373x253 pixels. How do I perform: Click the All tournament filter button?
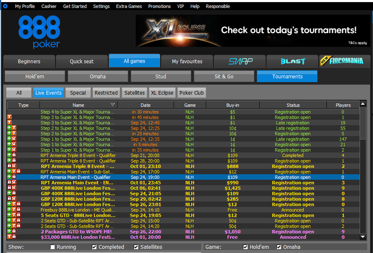(x=19, y=93)
